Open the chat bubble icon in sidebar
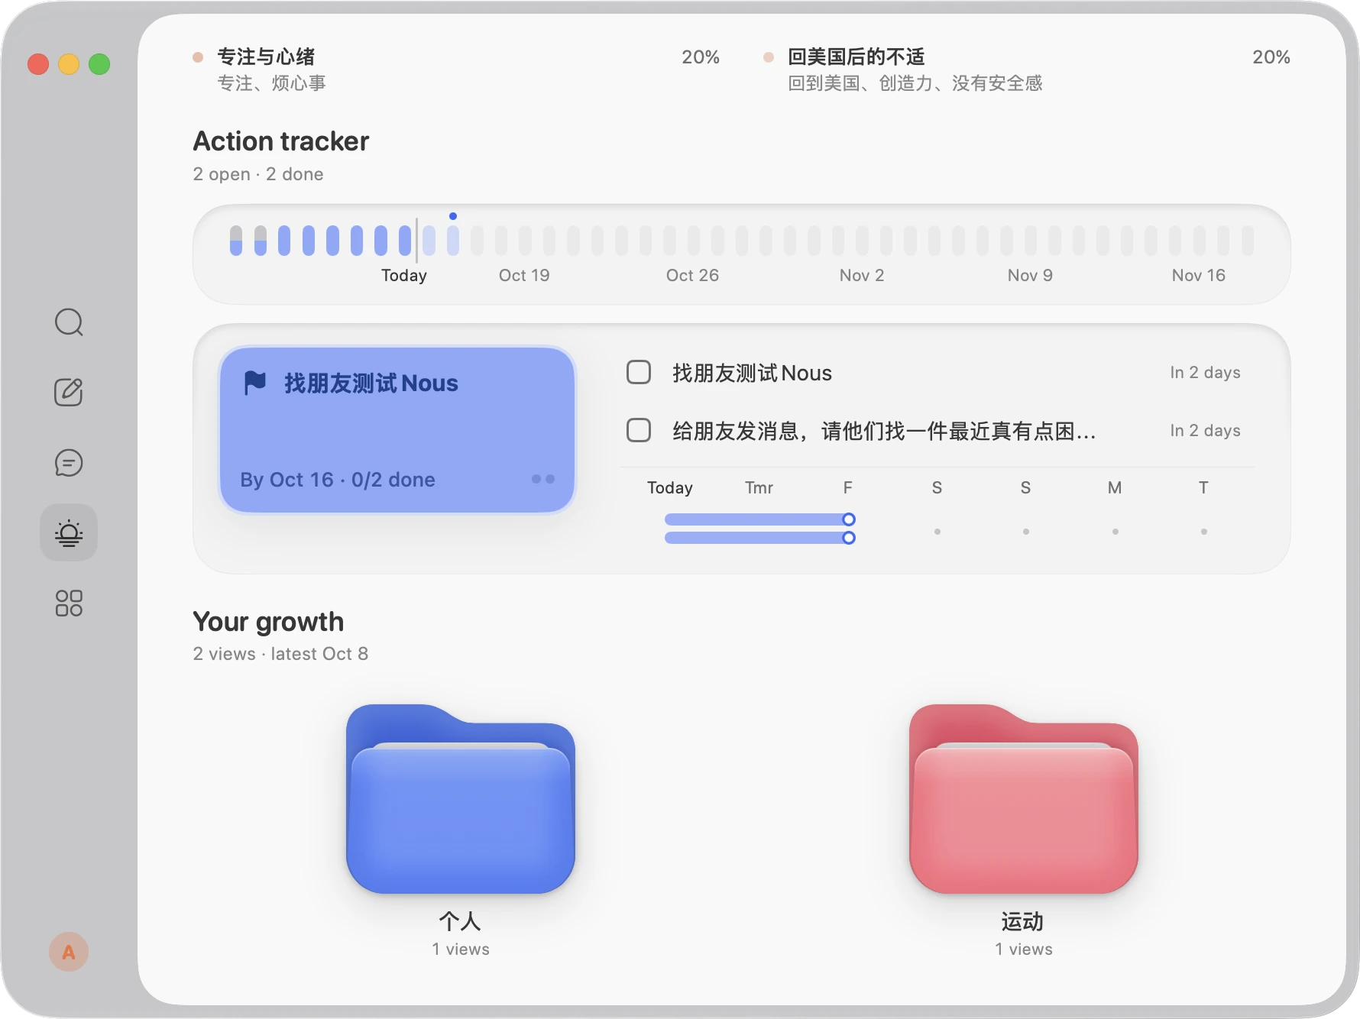Screen dimensions: 1360x1019 point(69,462)
